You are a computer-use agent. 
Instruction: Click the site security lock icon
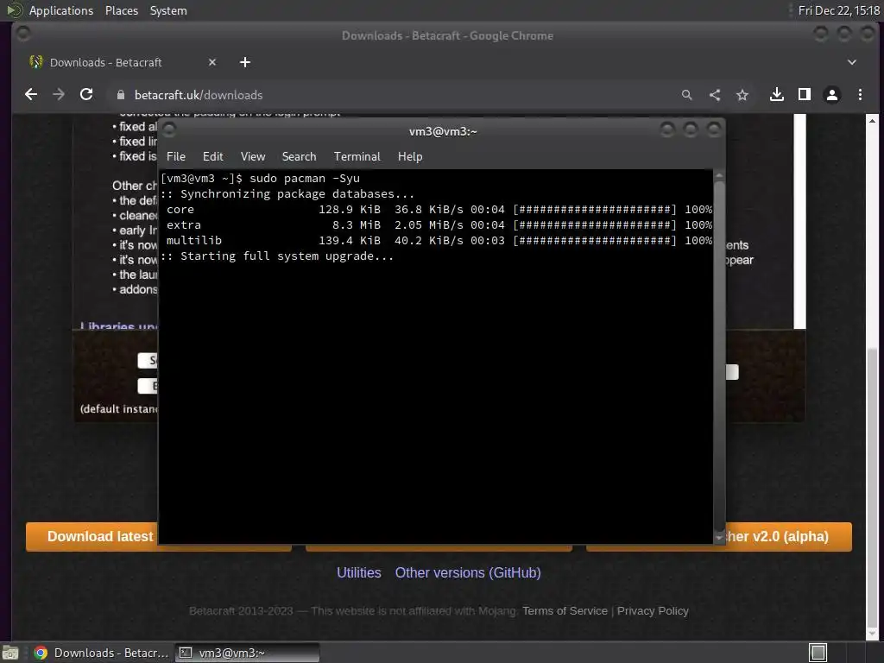(x=120, y=95)
